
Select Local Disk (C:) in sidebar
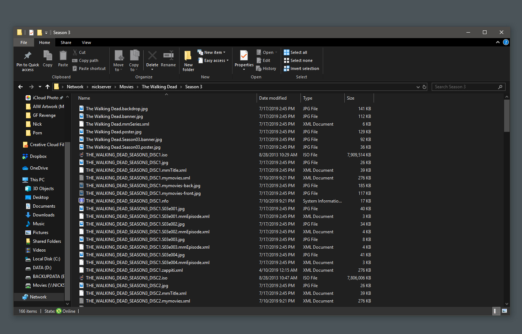click(46, 259)
